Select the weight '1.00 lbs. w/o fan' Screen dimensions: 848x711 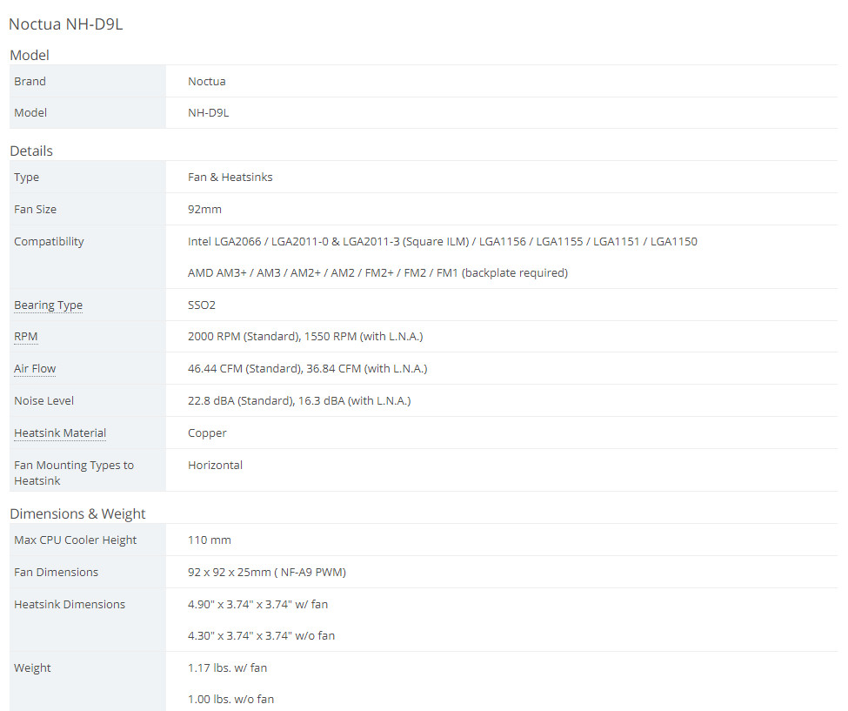click(231, 700)
